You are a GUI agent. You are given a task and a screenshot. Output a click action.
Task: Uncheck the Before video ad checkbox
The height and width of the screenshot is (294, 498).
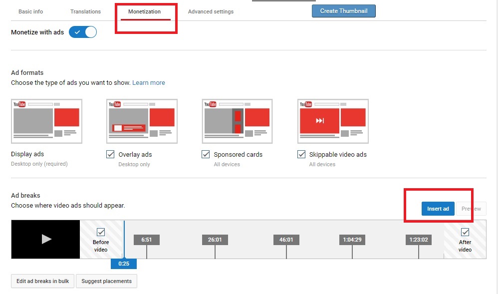(101, 232)
